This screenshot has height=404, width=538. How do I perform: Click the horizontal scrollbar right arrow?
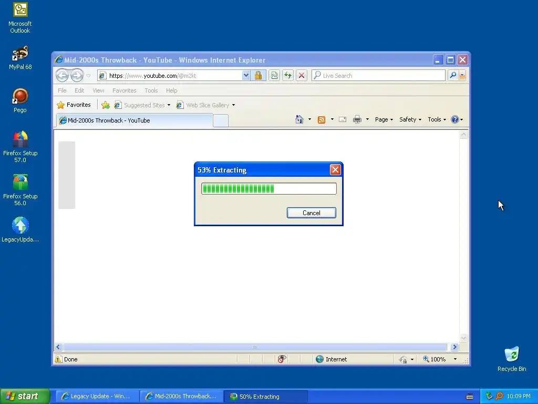click(x=455, y=347)
